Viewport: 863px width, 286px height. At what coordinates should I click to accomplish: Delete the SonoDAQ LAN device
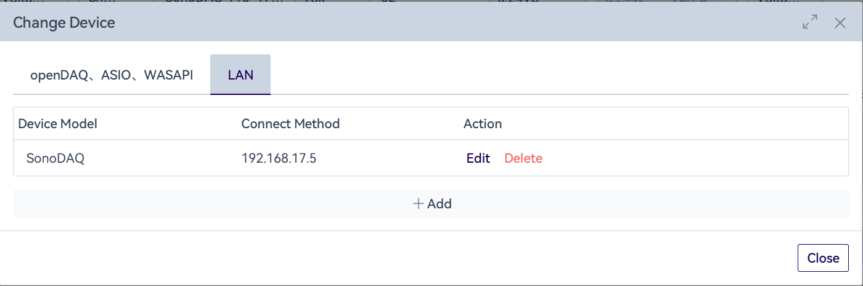523,158
